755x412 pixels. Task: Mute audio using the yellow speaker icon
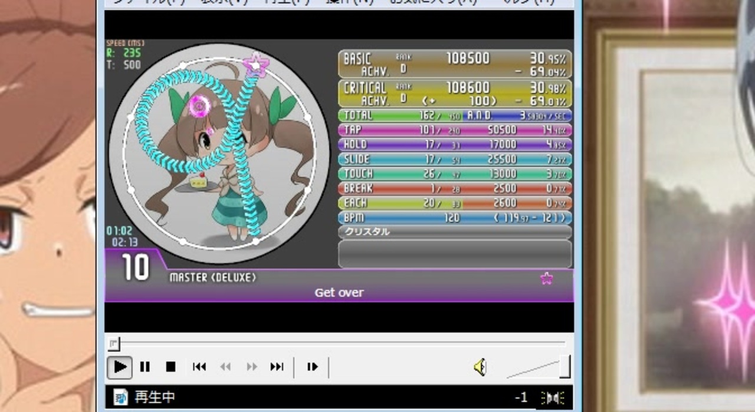click(x=480, y=367)
